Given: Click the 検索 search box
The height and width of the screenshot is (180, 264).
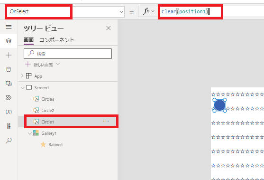Looking at the screenshot, I should pos(68,54).
